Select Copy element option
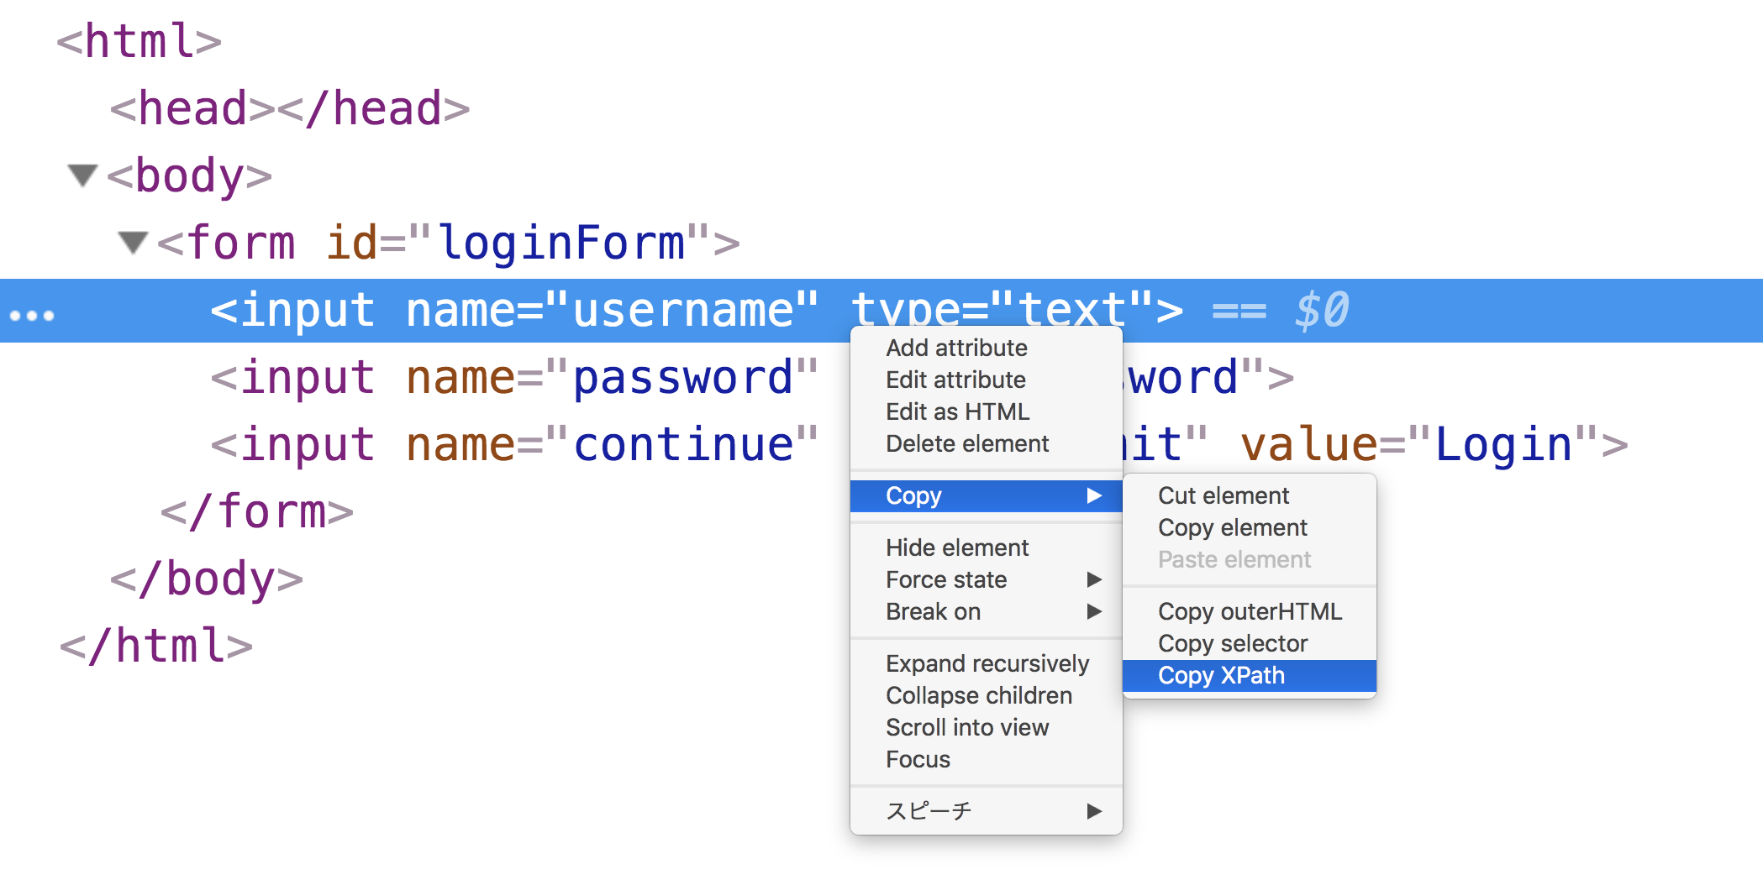1763x880 pixels. 1232,527
